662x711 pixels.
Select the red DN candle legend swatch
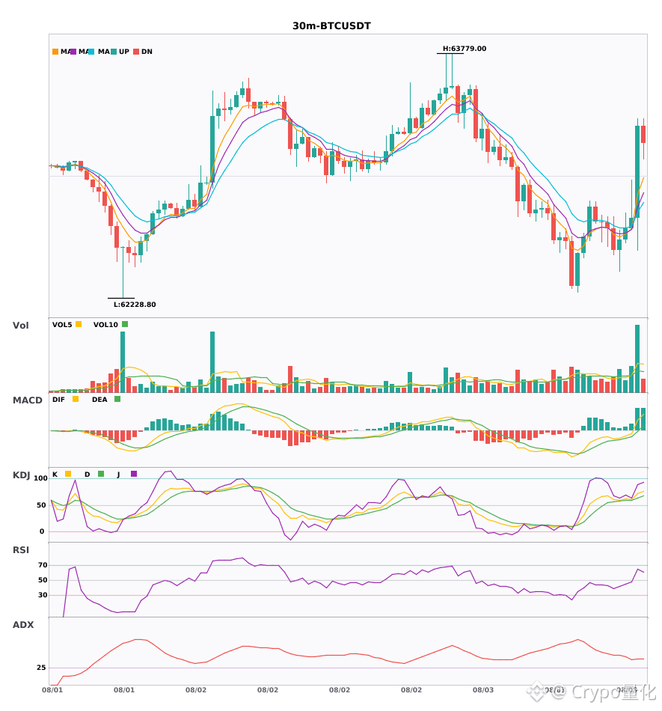point(136,52)
